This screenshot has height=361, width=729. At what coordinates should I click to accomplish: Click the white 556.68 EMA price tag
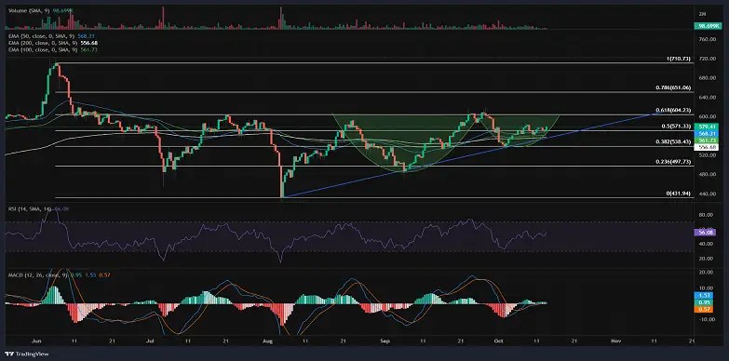pos(707,147)
